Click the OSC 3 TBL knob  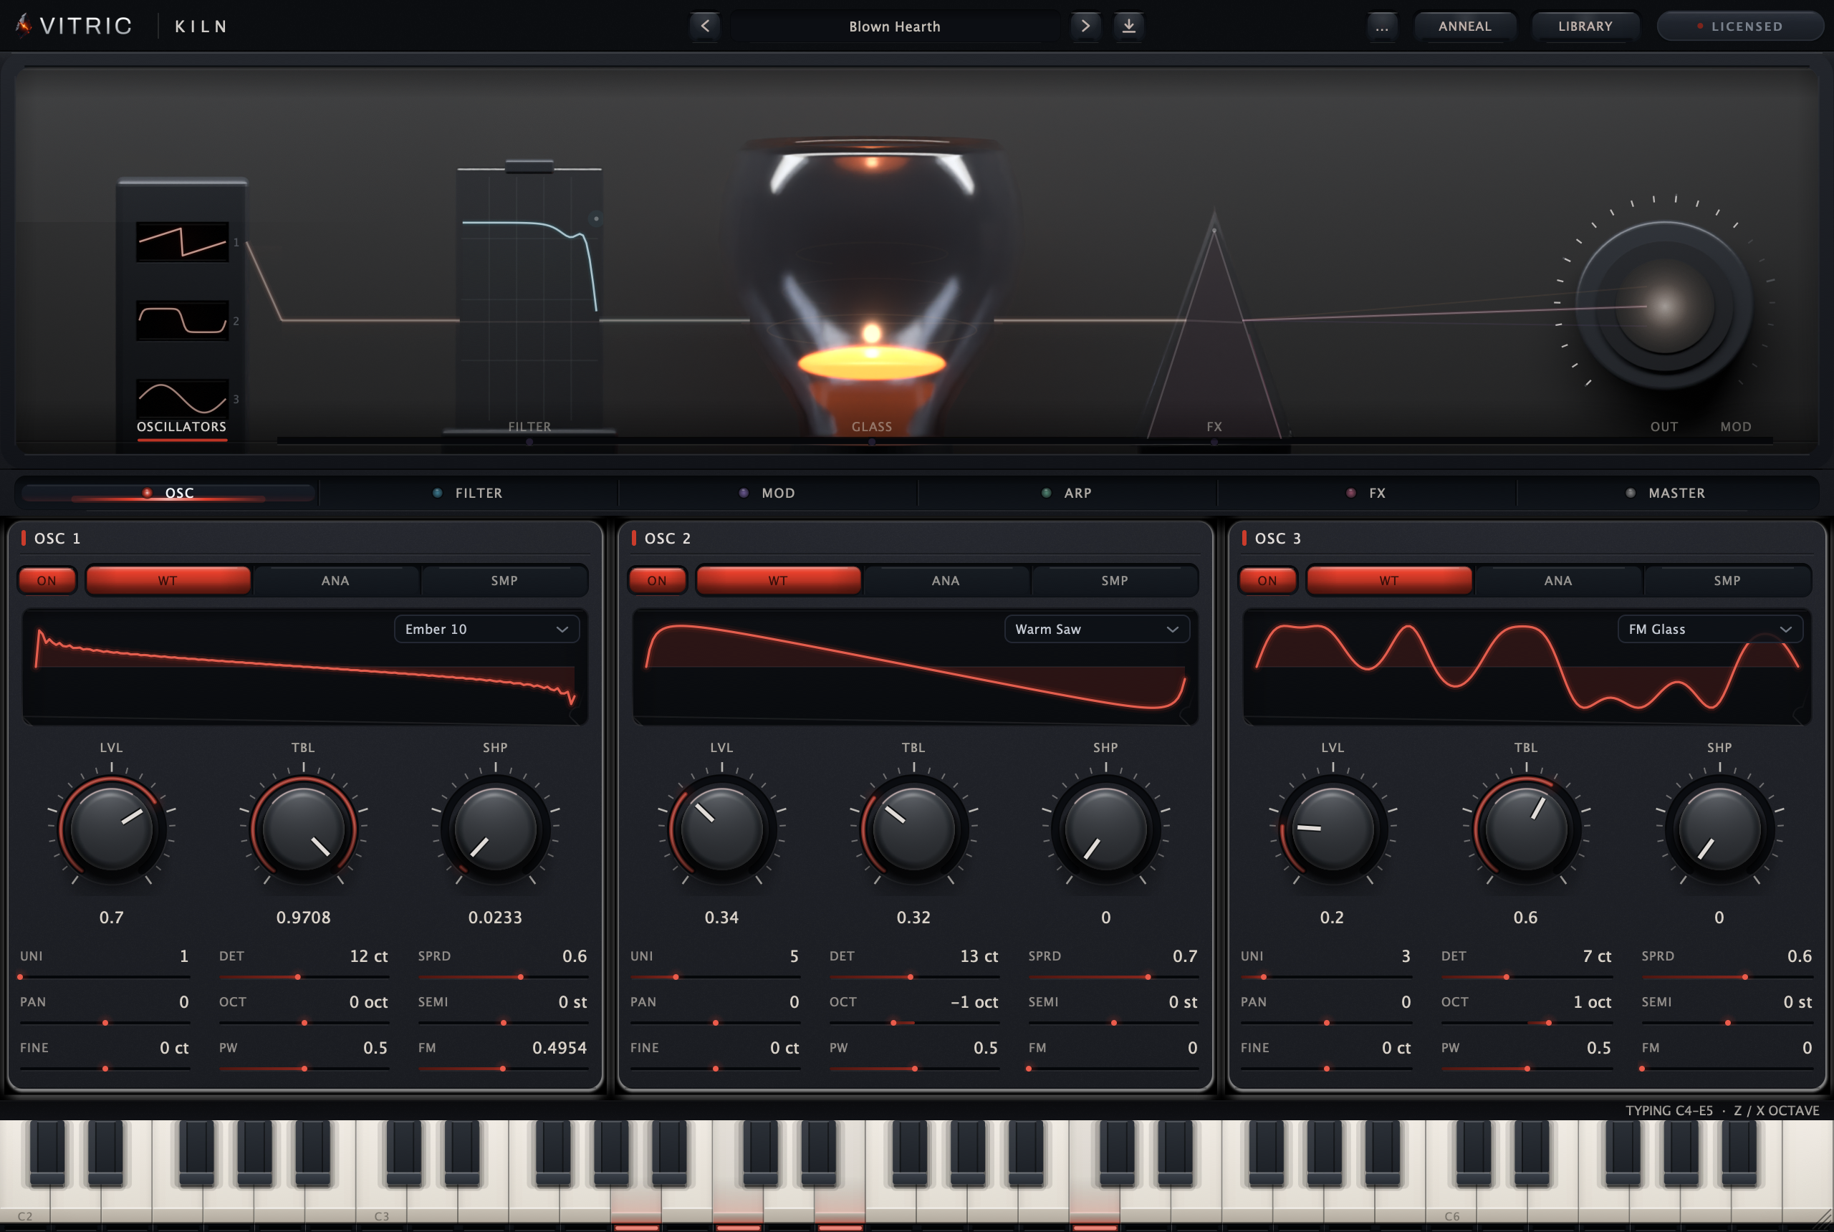pos(1526,828)
